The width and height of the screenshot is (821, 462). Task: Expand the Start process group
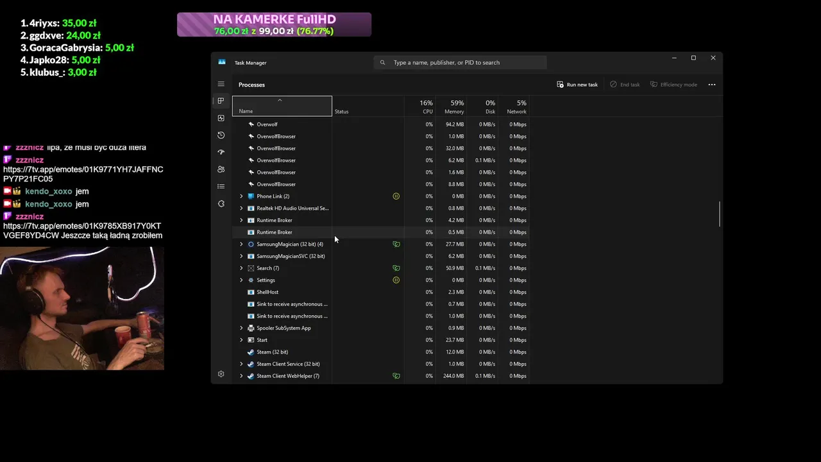coord(241,340)
